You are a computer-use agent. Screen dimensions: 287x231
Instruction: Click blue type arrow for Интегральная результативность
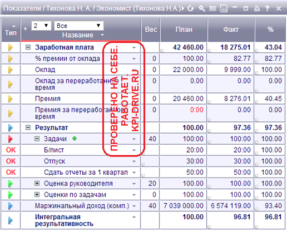tap(11, 220)
